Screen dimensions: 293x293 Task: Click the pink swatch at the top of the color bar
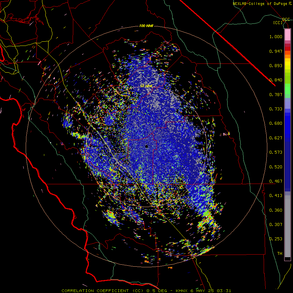[287, 35]
